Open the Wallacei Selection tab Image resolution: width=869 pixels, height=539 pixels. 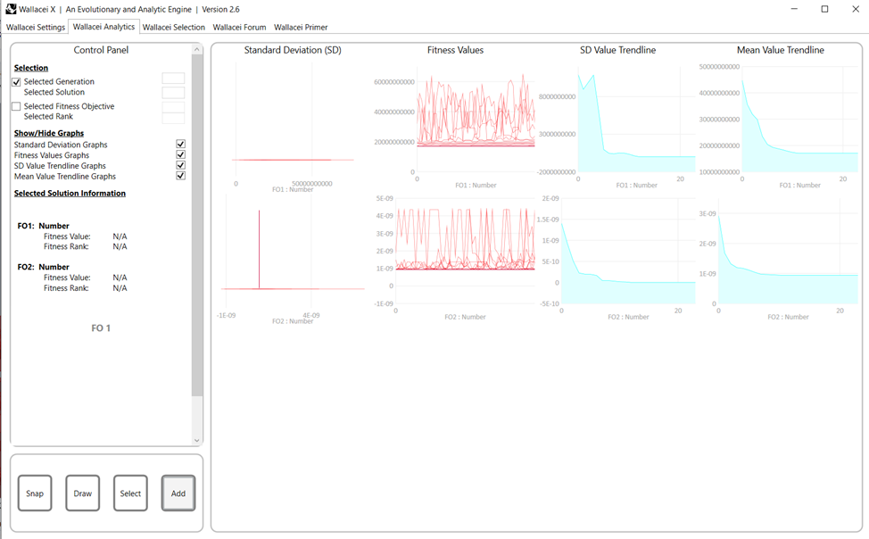coord(173,27)
